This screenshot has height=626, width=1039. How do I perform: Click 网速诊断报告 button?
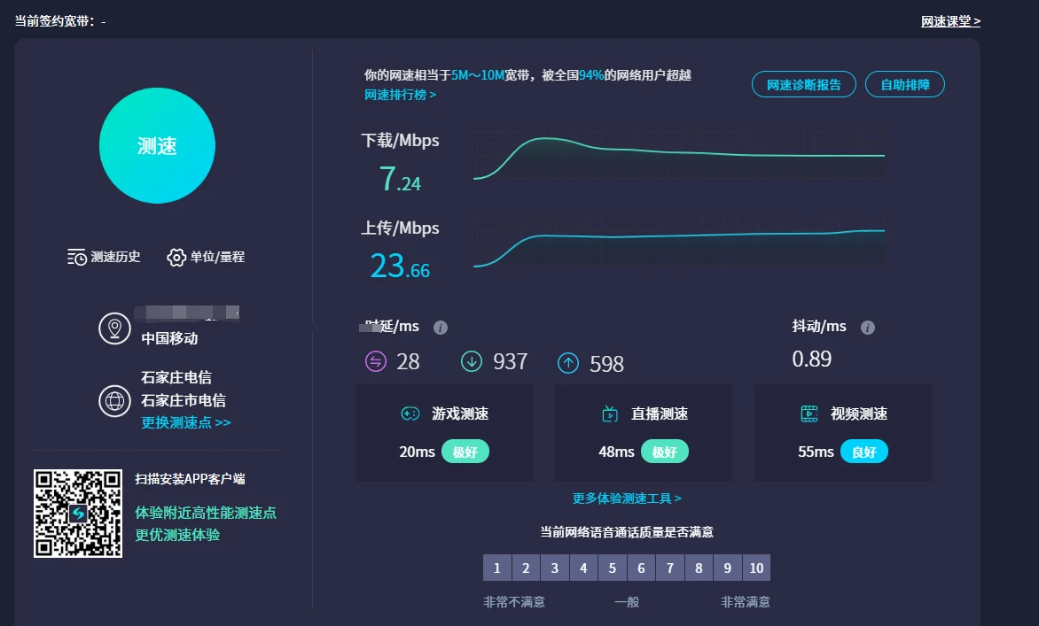coord(804,85)
